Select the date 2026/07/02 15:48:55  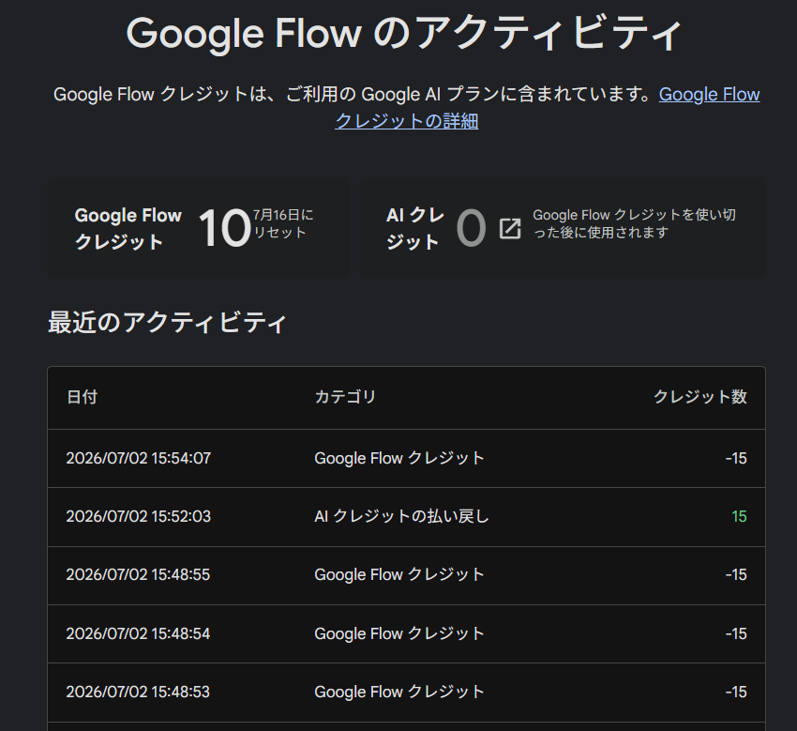(138, 575)
